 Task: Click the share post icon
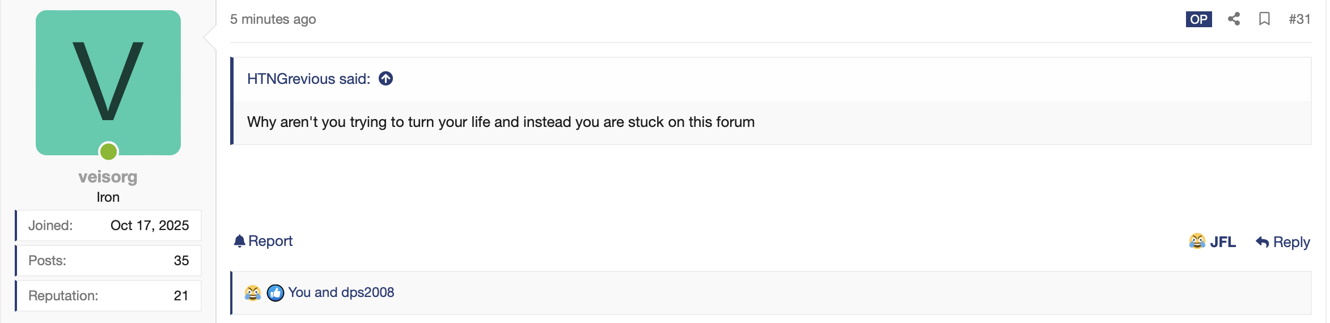coord(1234,19)
